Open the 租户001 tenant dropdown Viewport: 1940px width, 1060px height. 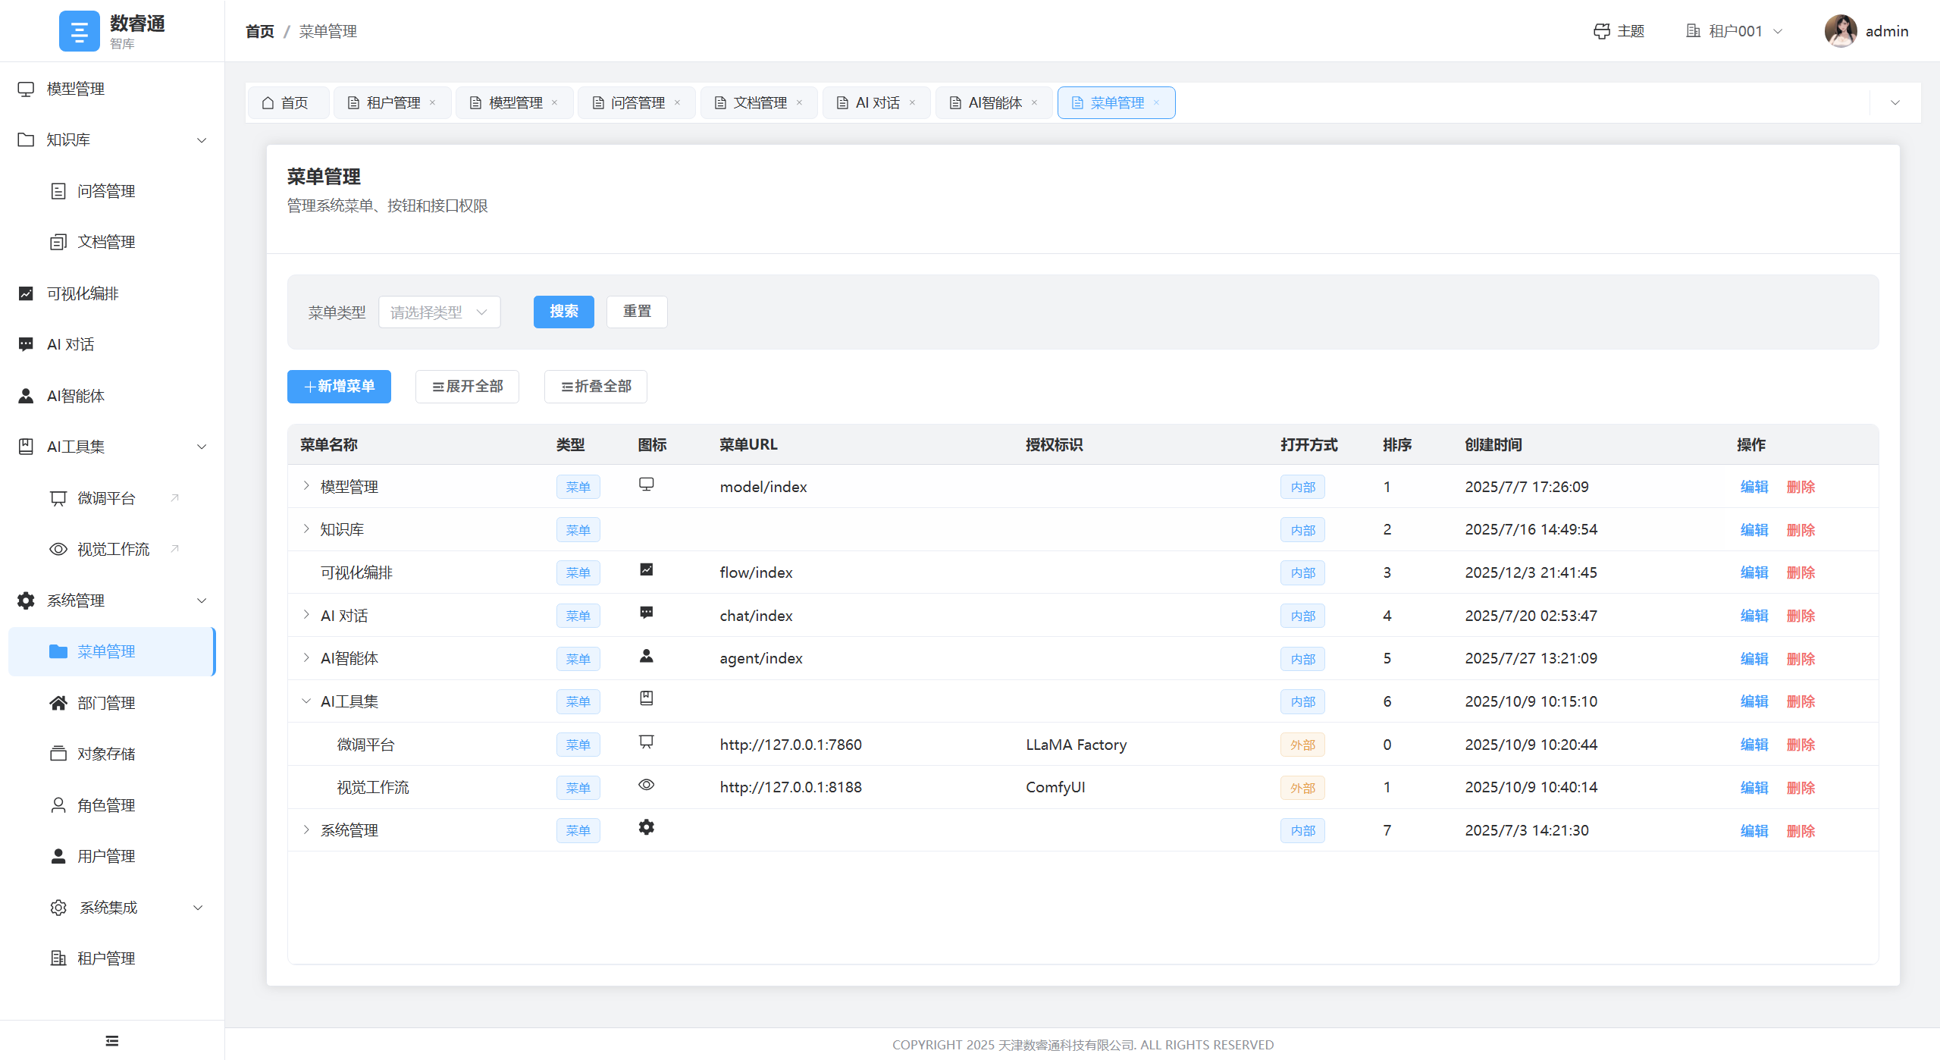point(1735,31)
